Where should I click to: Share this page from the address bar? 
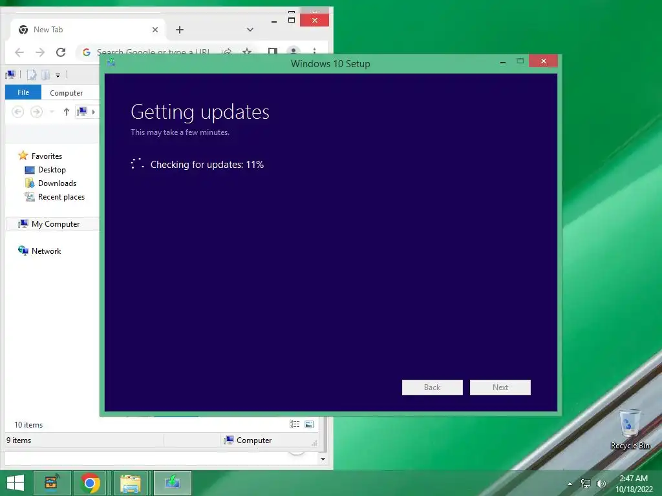227,52
